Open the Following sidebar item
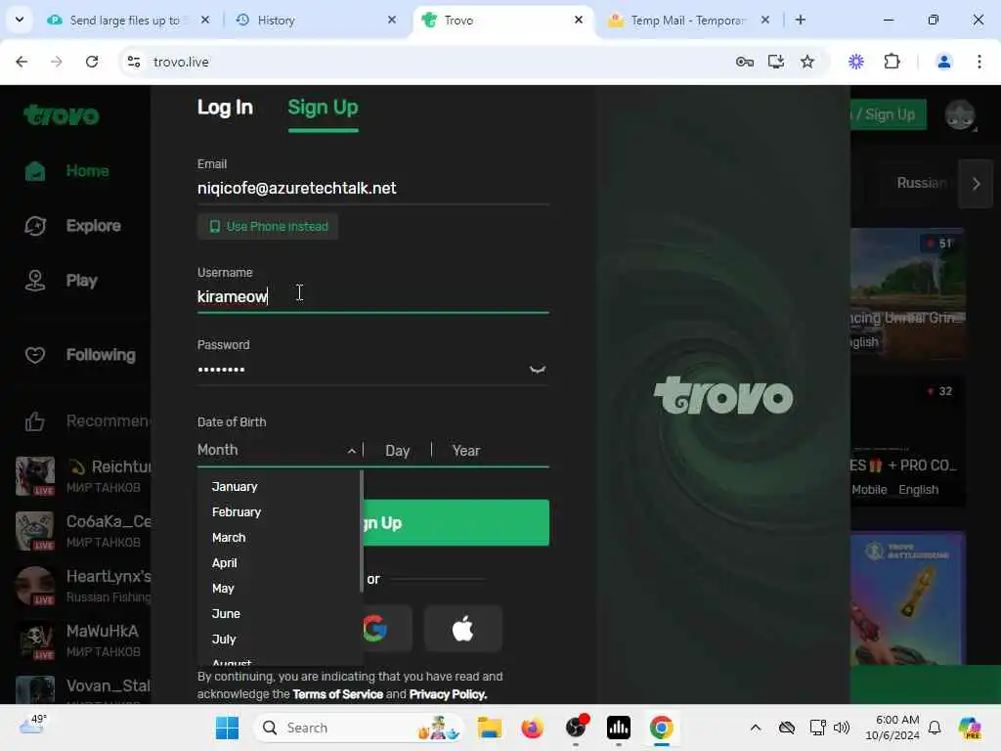1001x751 pixels. click(x=80, y=354)
